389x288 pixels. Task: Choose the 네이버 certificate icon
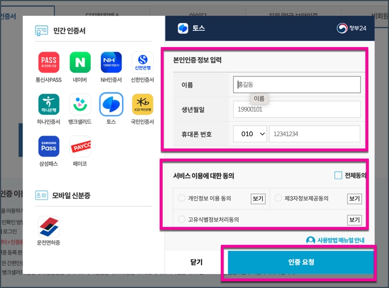[x=80, y=62]
